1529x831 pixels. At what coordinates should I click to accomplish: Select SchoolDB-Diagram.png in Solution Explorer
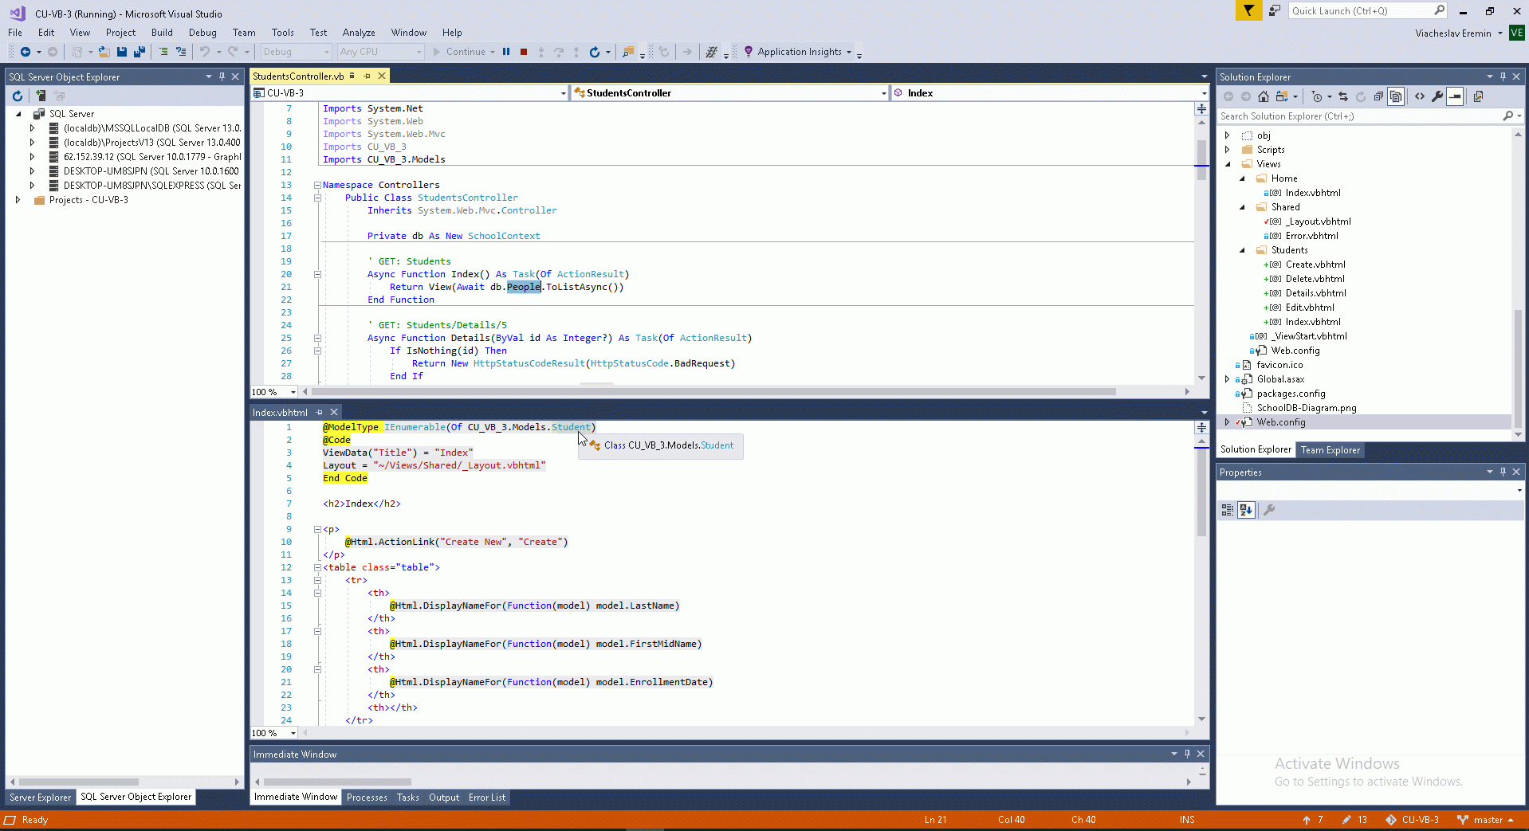click(1307, 408)
